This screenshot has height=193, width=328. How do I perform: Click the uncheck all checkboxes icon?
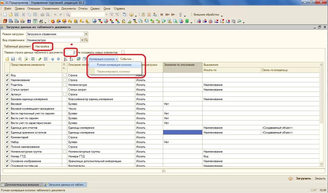pyautogui.click(x=84, y=59)
